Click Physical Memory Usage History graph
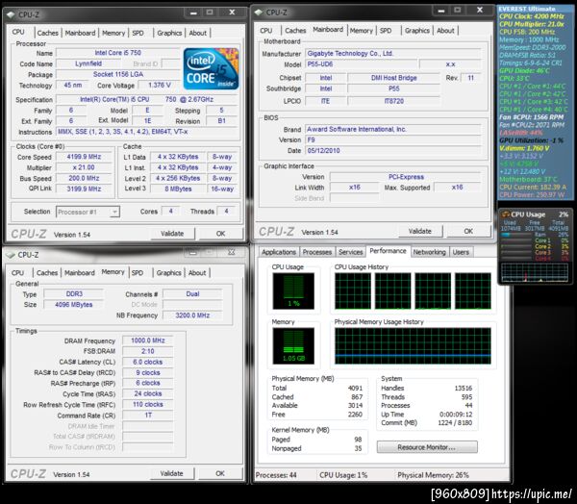This screenshot has width=577, height=504. tap(413, 345)
